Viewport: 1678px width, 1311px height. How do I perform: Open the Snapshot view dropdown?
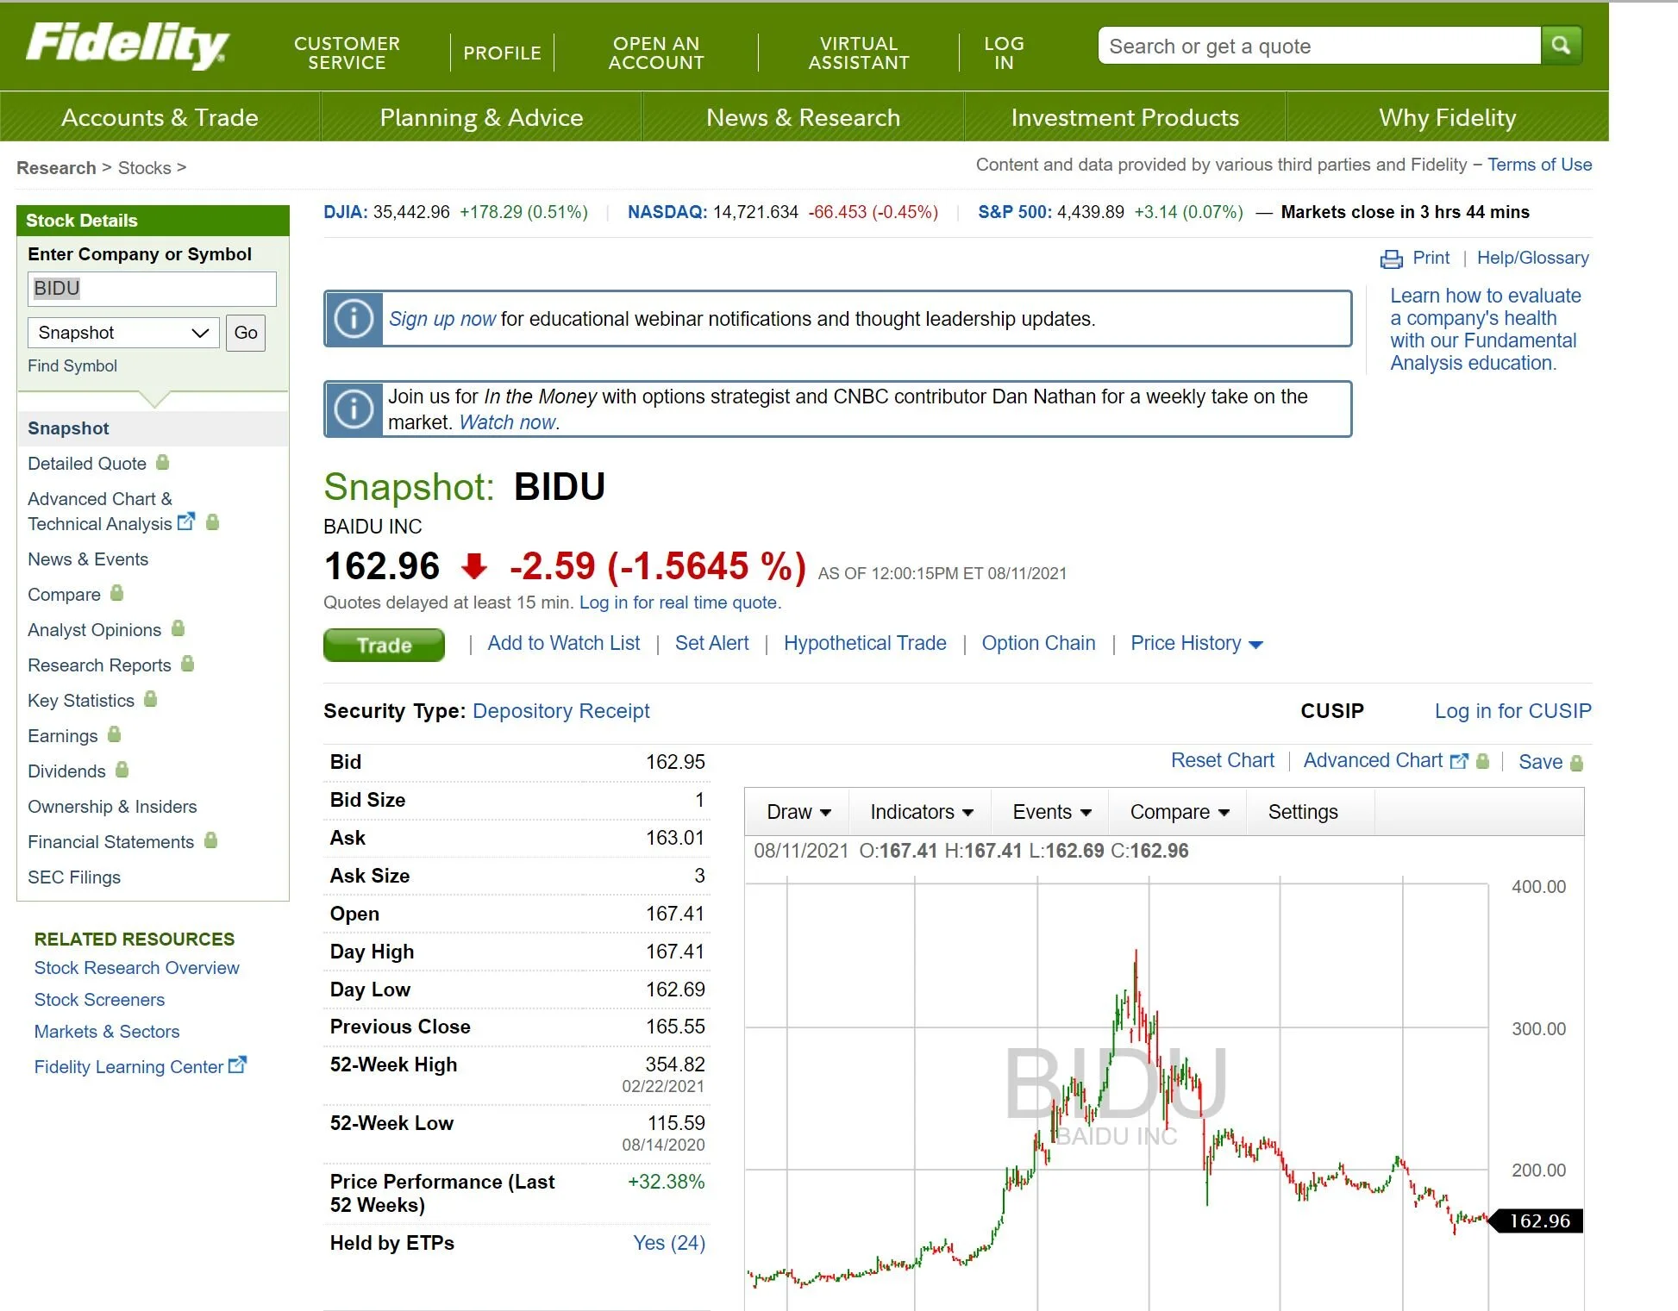coord(122,333)
